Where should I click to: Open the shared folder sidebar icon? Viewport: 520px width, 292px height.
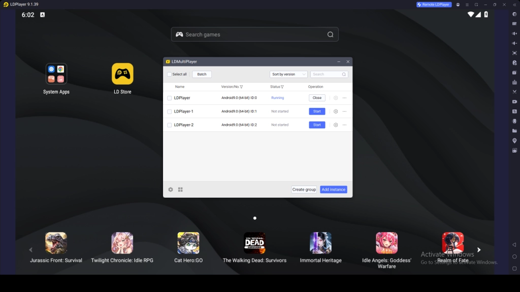pyautogui.click(x=514, y=131)
